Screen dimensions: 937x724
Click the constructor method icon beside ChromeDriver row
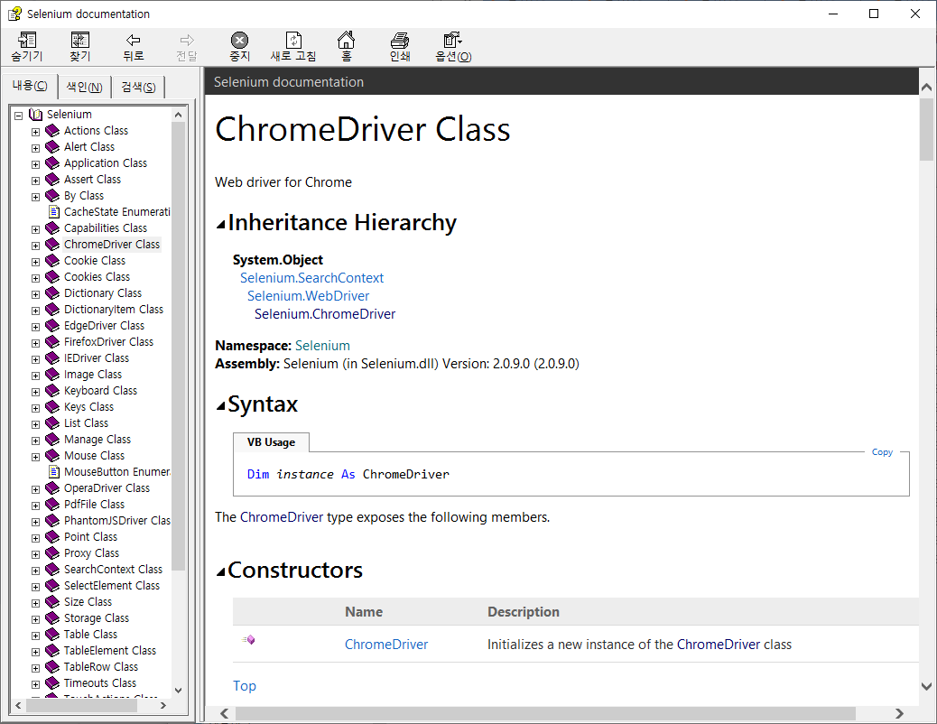(x=248, y=640)
